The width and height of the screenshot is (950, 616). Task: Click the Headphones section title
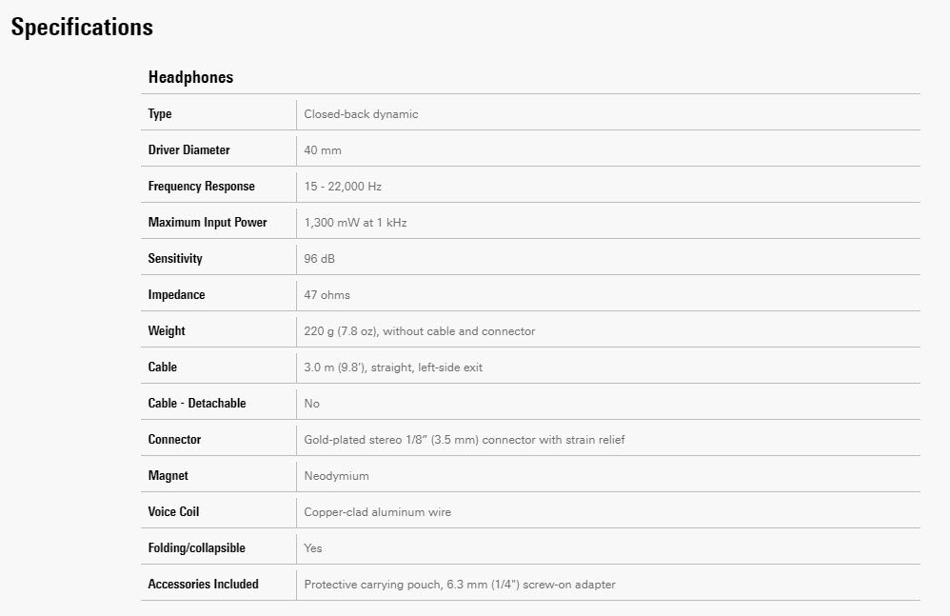click(190, 77)
